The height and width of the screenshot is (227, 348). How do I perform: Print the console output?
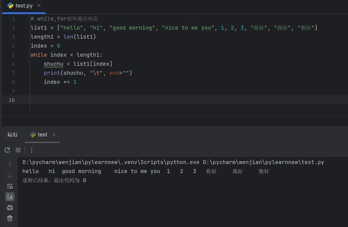click(x=10, y=208)
